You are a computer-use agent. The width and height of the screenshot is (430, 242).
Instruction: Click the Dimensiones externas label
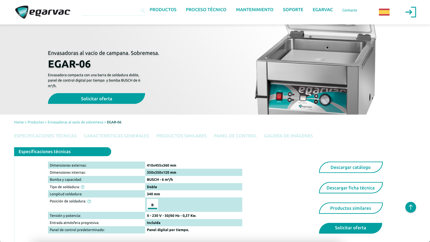coord(68,165)
